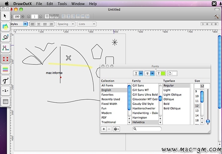
Task: Set text alignment to justified
Action: (45, 24)
